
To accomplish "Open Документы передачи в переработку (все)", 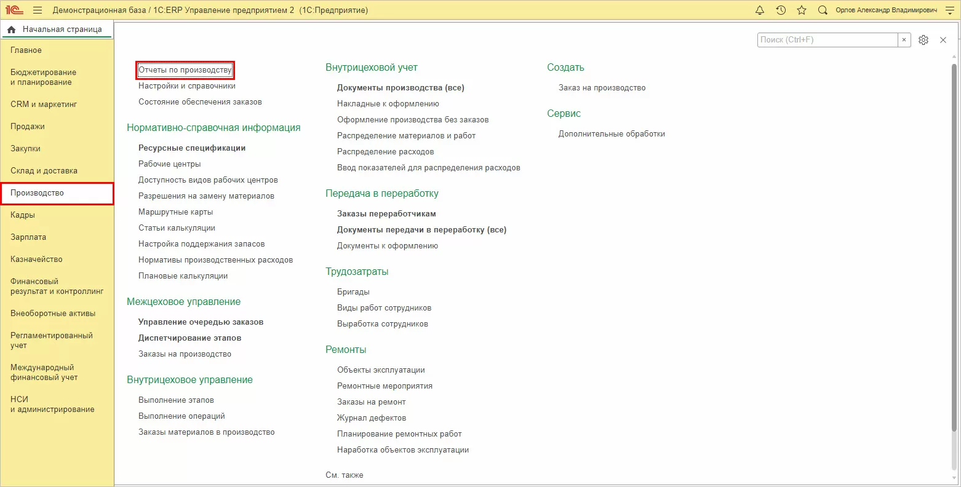I will (x=422, y=230).
